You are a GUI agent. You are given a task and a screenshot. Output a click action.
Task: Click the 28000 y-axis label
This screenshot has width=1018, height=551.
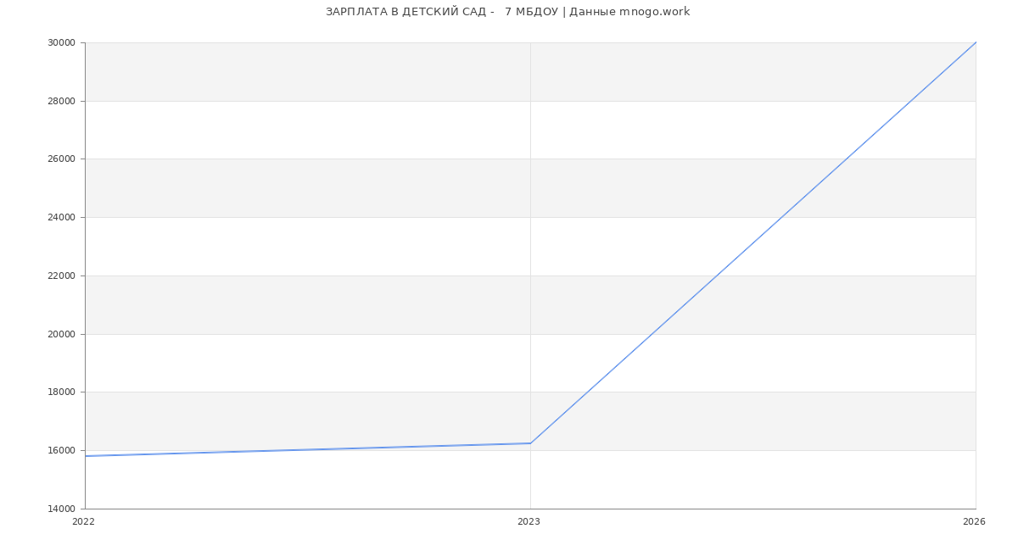[63, 101]
